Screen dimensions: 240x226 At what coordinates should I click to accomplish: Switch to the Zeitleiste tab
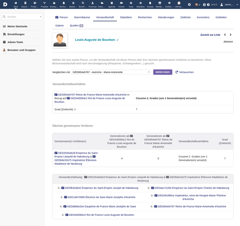tap(185, 17)
